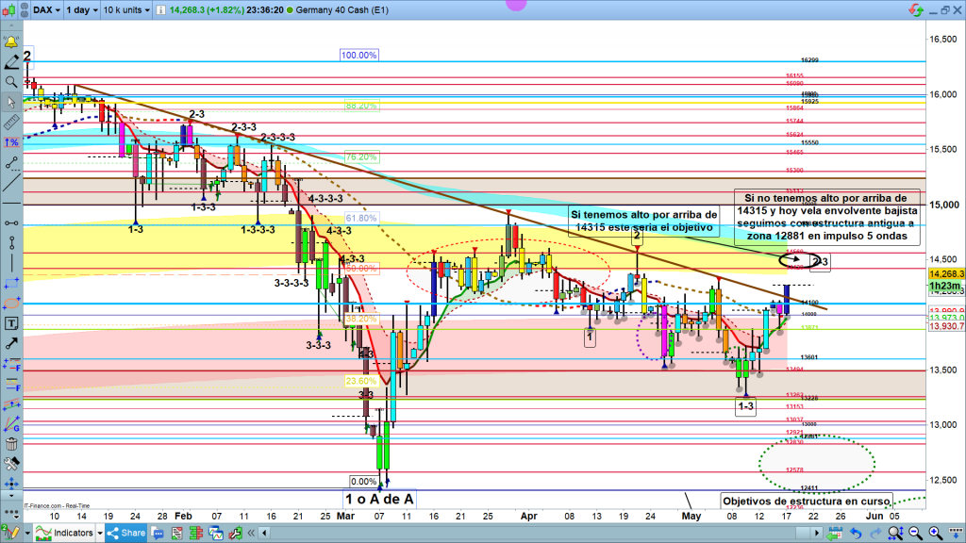Image resolution: width=966 pixels, height=543 pixels.
Task: Activate the magnifier zoom tool
Action: pos(12,82)
